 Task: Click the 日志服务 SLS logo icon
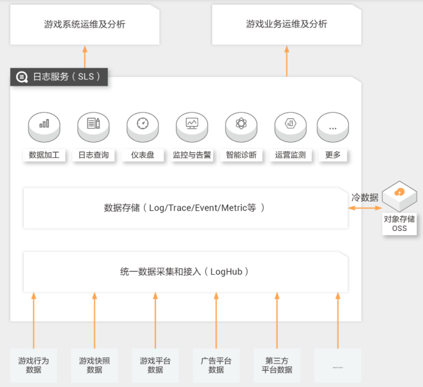point(22,77)
